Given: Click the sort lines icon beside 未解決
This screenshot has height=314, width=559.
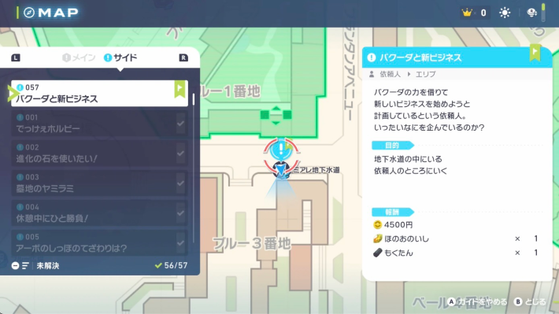Looking at the screenshot, I should [x=25, y=266].
